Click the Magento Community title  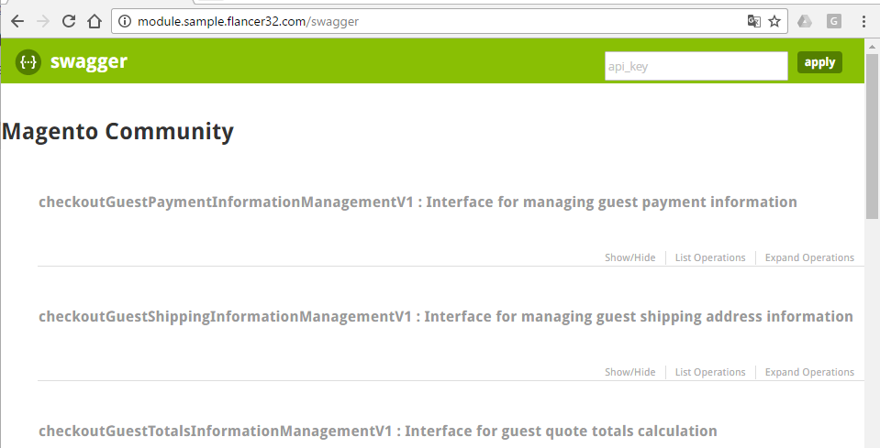(117, 132)
